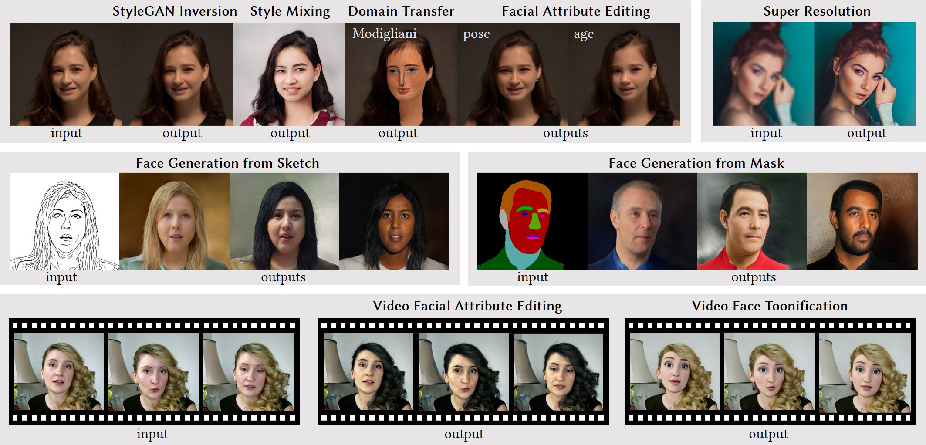
Task: Click third frame of input video filmstrip
Action: point(249,372)
